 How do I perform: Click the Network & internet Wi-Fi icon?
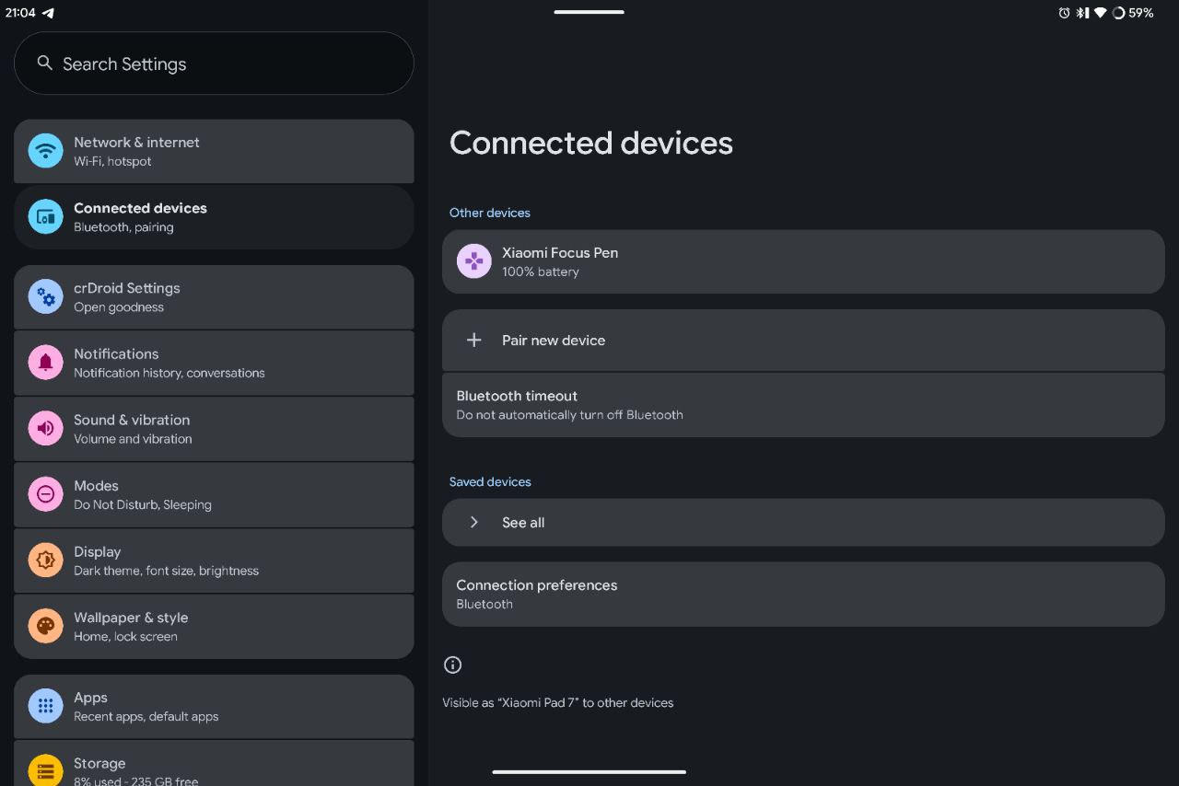[x=45, y=150]
